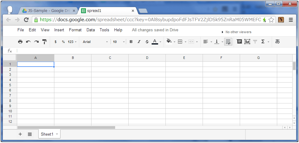299x143 pixels.
Task: Close the spread1 browser tab
Action: pyautogui.click(x=133, y=11)
